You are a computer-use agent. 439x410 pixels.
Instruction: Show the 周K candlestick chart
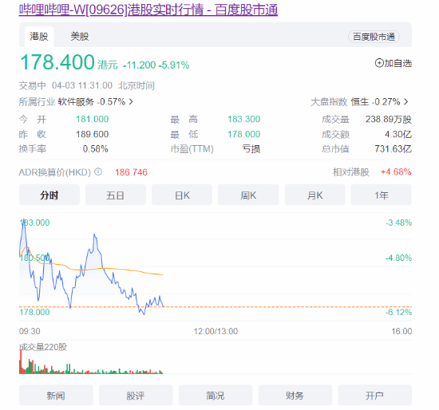(248, 195)
